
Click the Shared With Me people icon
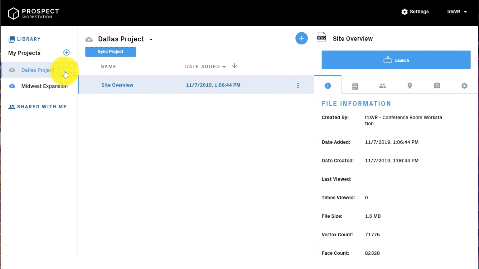12,107
